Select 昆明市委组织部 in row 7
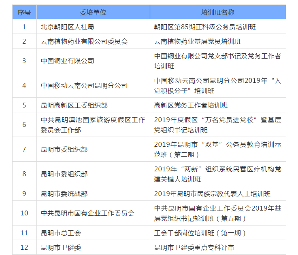Screen dimensions: 298x255 tap(93, 149)
